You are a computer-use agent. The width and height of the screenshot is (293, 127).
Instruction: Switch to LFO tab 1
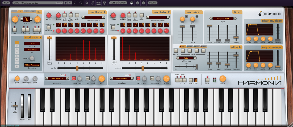click(x=14, y=11)
